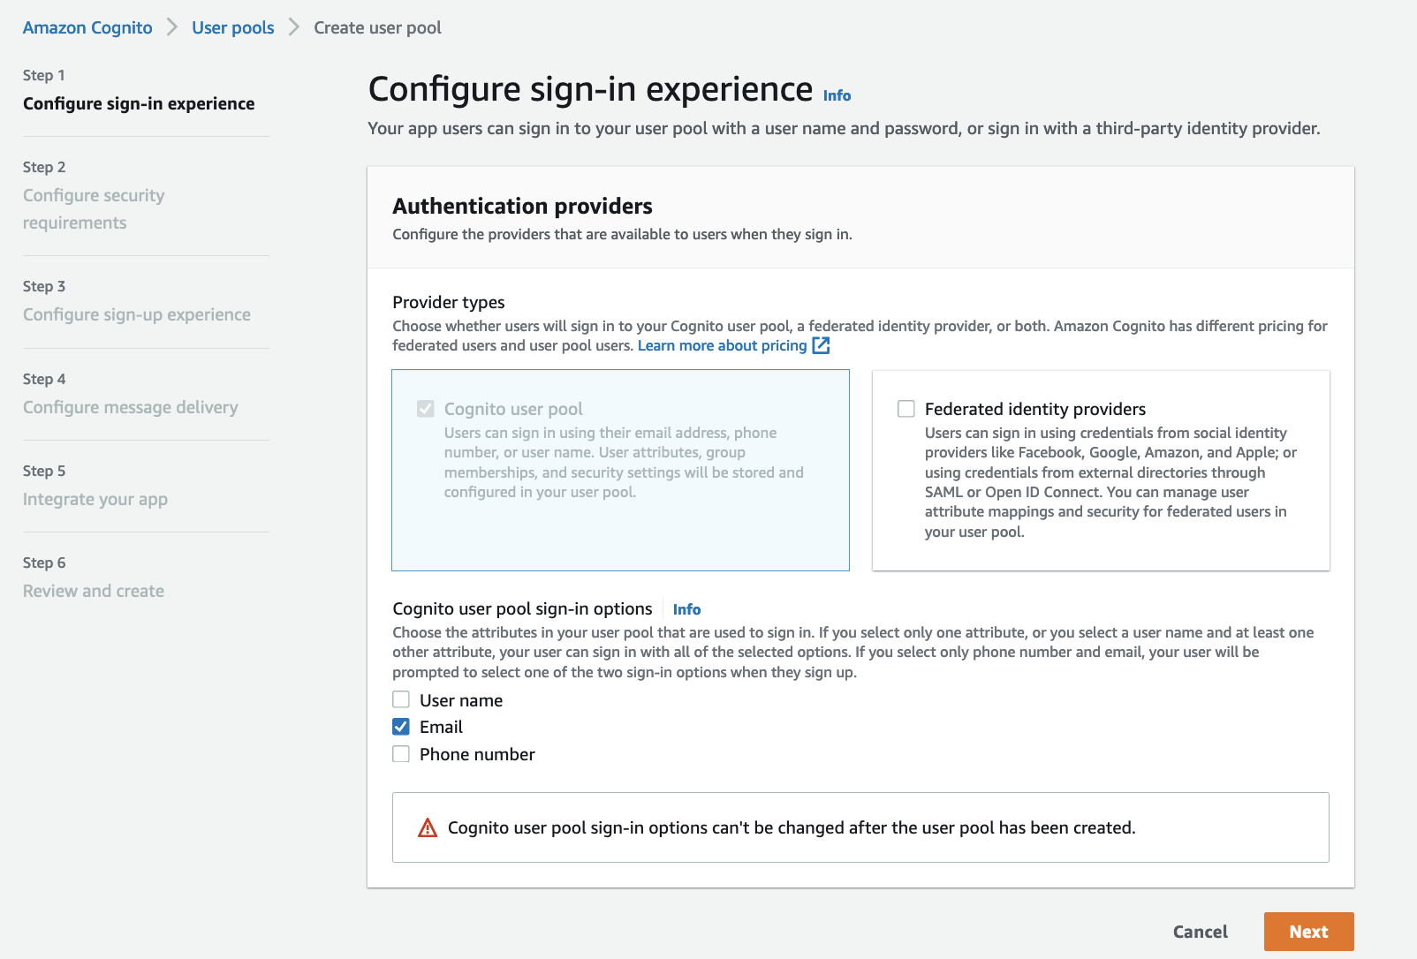This screenshot has height=959, width=1417.
Task: Jump to Step 6 Review and create
Action: (94, 591)
